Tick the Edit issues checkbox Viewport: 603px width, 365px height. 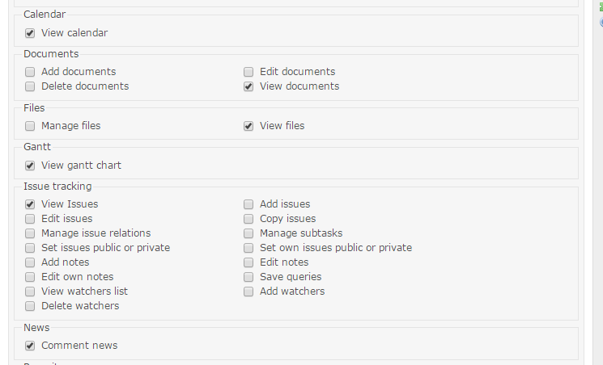click(30, 219)
